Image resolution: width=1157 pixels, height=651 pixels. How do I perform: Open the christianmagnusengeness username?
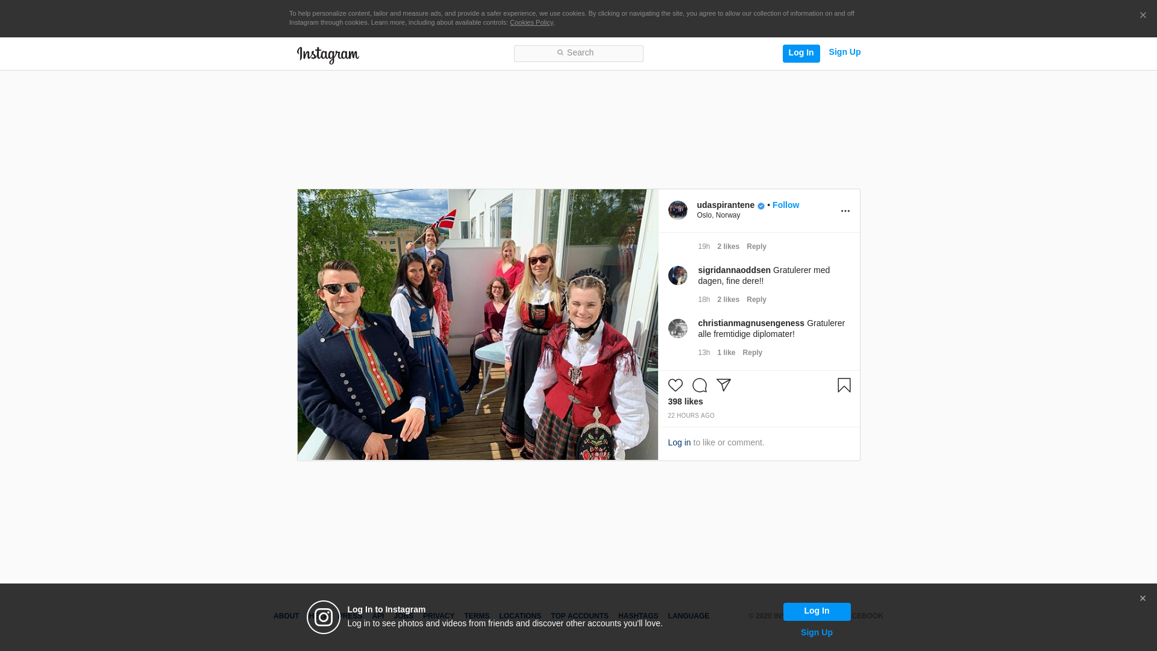751,323
